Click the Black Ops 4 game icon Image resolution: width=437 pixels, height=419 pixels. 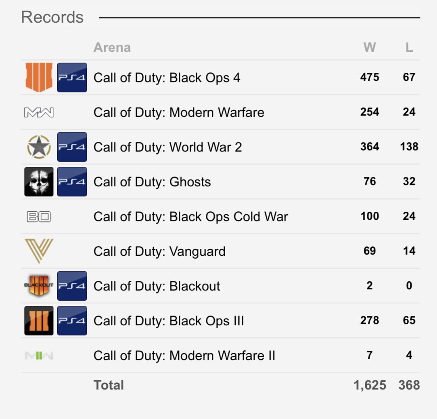coord(39,77)
